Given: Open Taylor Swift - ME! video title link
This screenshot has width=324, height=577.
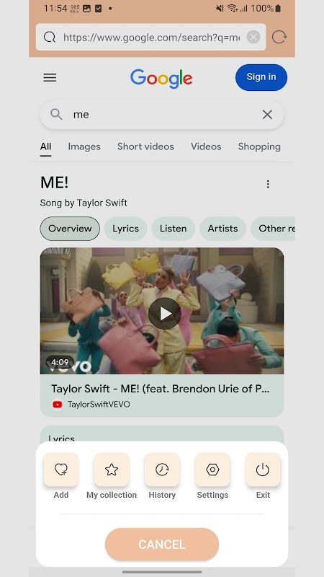Looking at the screenshot, I should pyautogui.click(x=160, y=389).
